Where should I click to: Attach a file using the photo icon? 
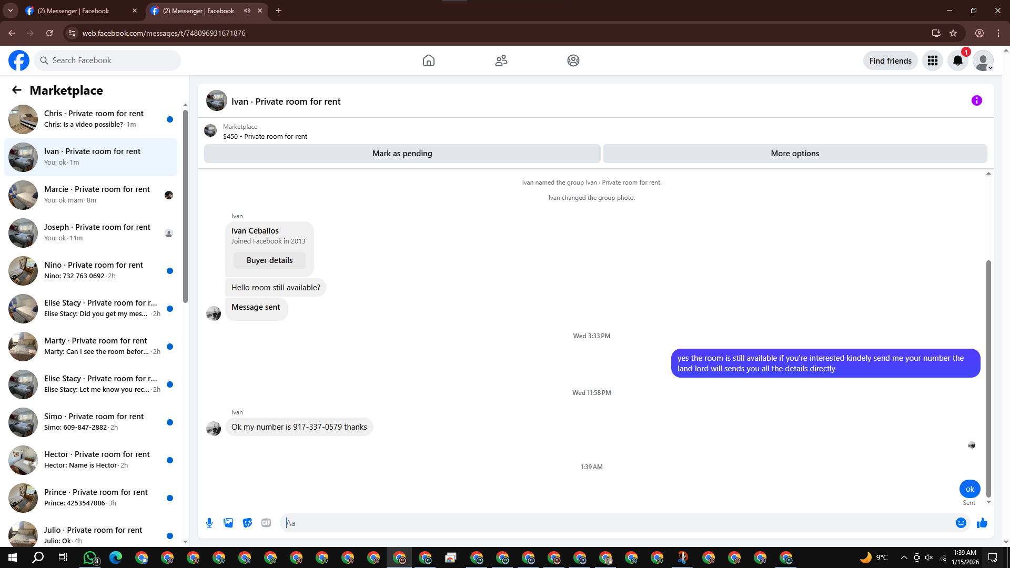228,523
